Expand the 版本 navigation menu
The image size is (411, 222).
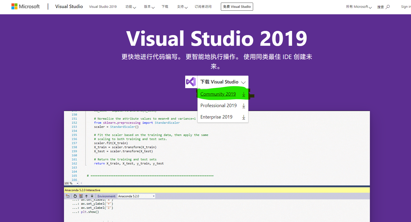(149, 7)
